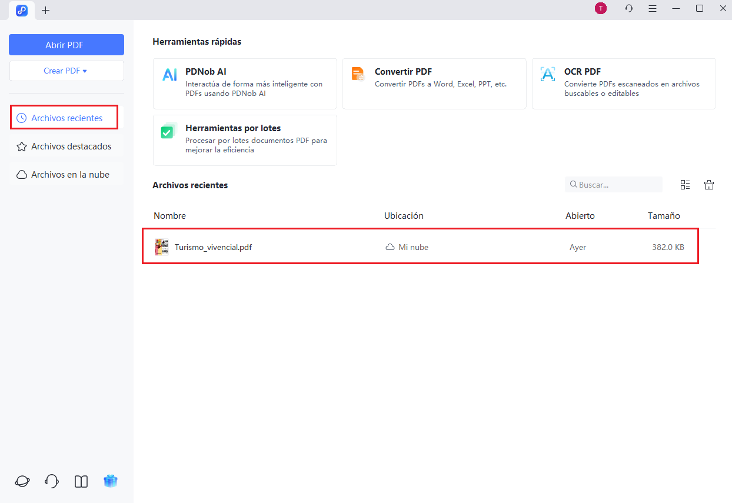Expand the Crear PDF dropdown
Screen dimensions: 732x503
pyautogui.click(x=66, y=71)
